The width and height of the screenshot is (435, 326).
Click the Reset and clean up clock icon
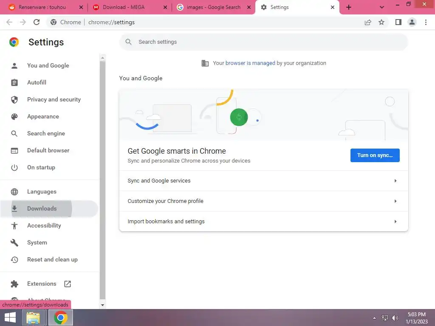click(14, 260)
